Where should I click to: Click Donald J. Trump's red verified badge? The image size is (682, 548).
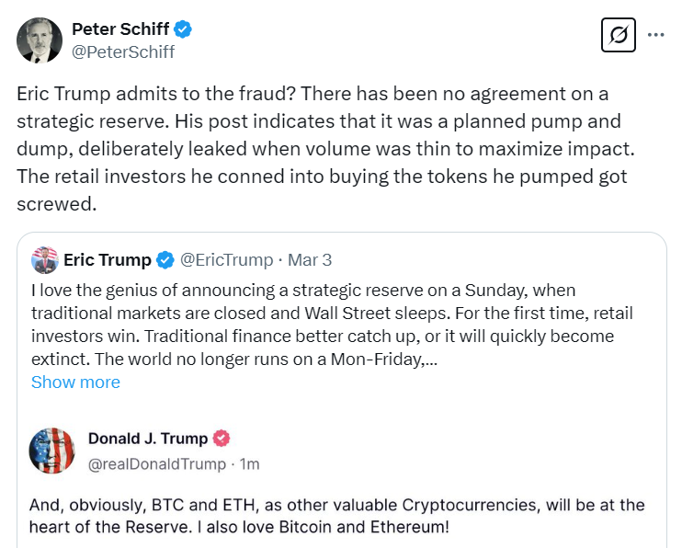coord(222,439)
